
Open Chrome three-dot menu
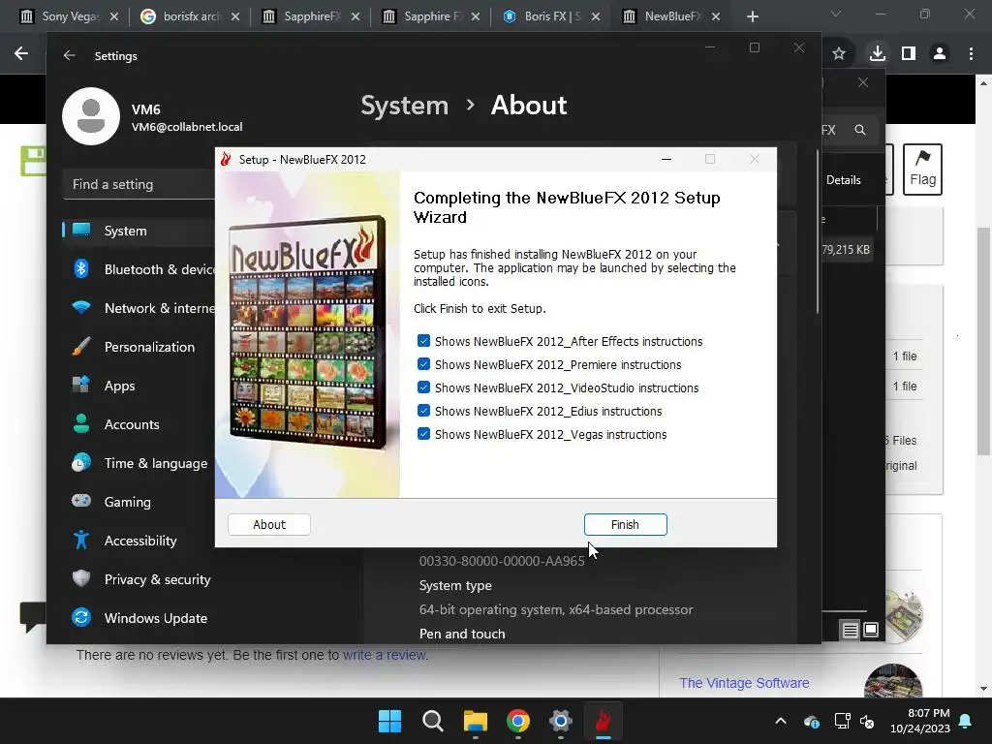(971, 54)
